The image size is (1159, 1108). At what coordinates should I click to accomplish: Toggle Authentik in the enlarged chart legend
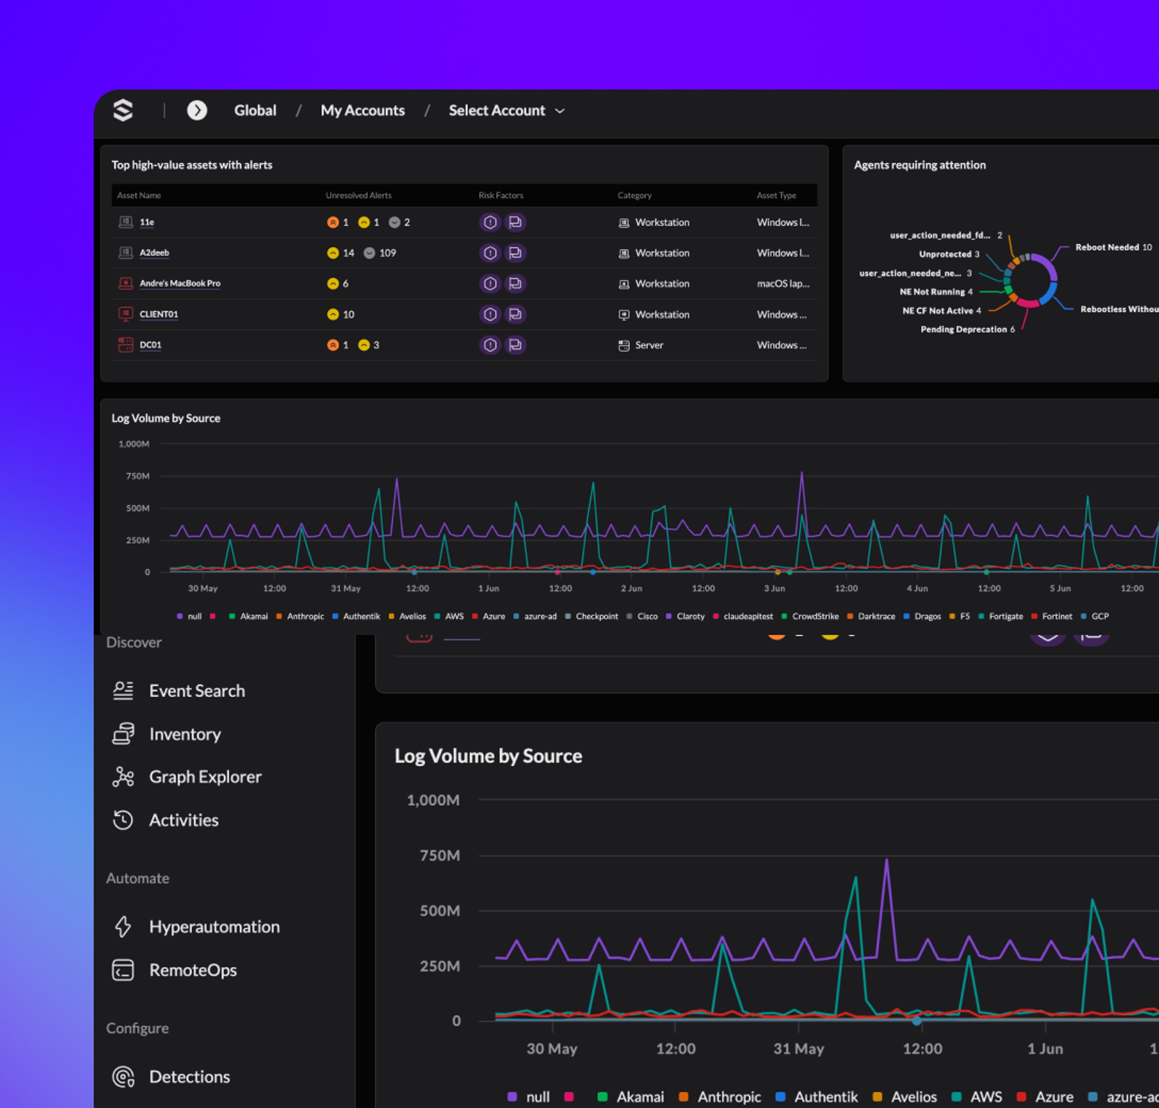817,1097
